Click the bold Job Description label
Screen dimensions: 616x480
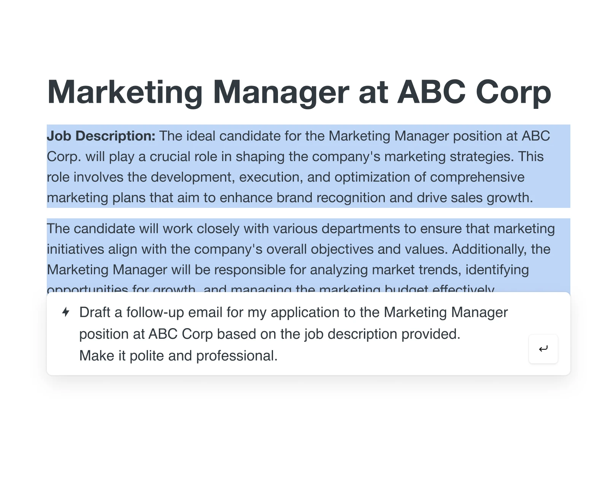click(x=101, y=136)
